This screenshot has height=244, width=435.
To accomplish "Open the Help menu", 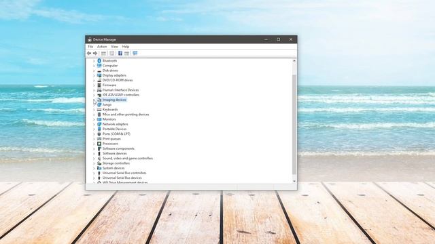I will [x=126, y=47].
